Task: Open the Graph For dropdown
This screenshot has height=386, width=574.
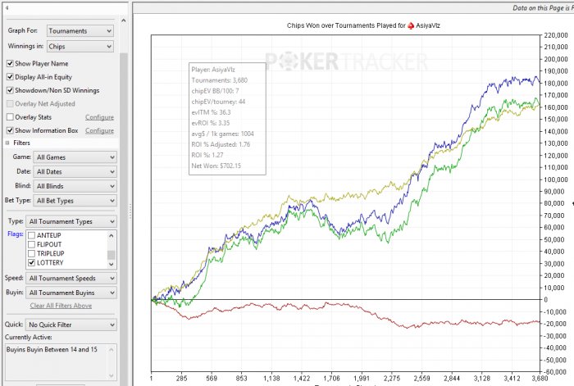Action: [80, 31]
